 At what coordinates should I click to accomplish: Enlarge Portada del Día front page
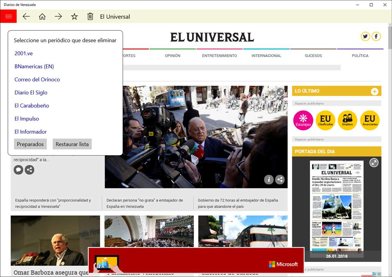point(374,163)
